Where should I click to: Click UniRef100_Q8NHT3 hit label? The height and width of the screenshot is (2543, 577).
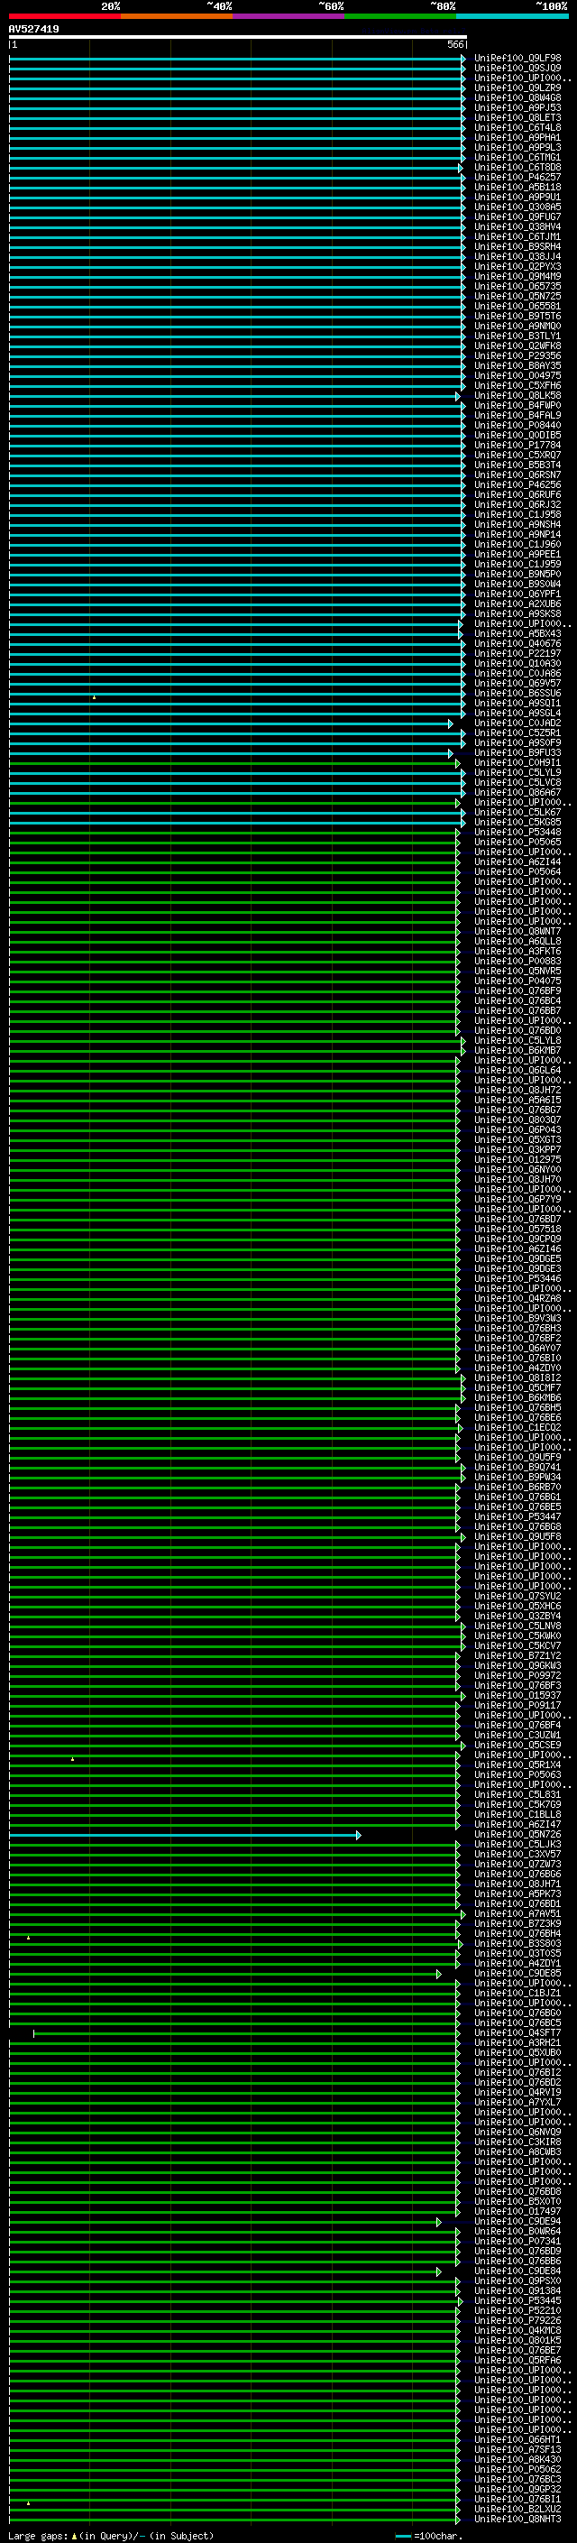(x=517, y=2520)
